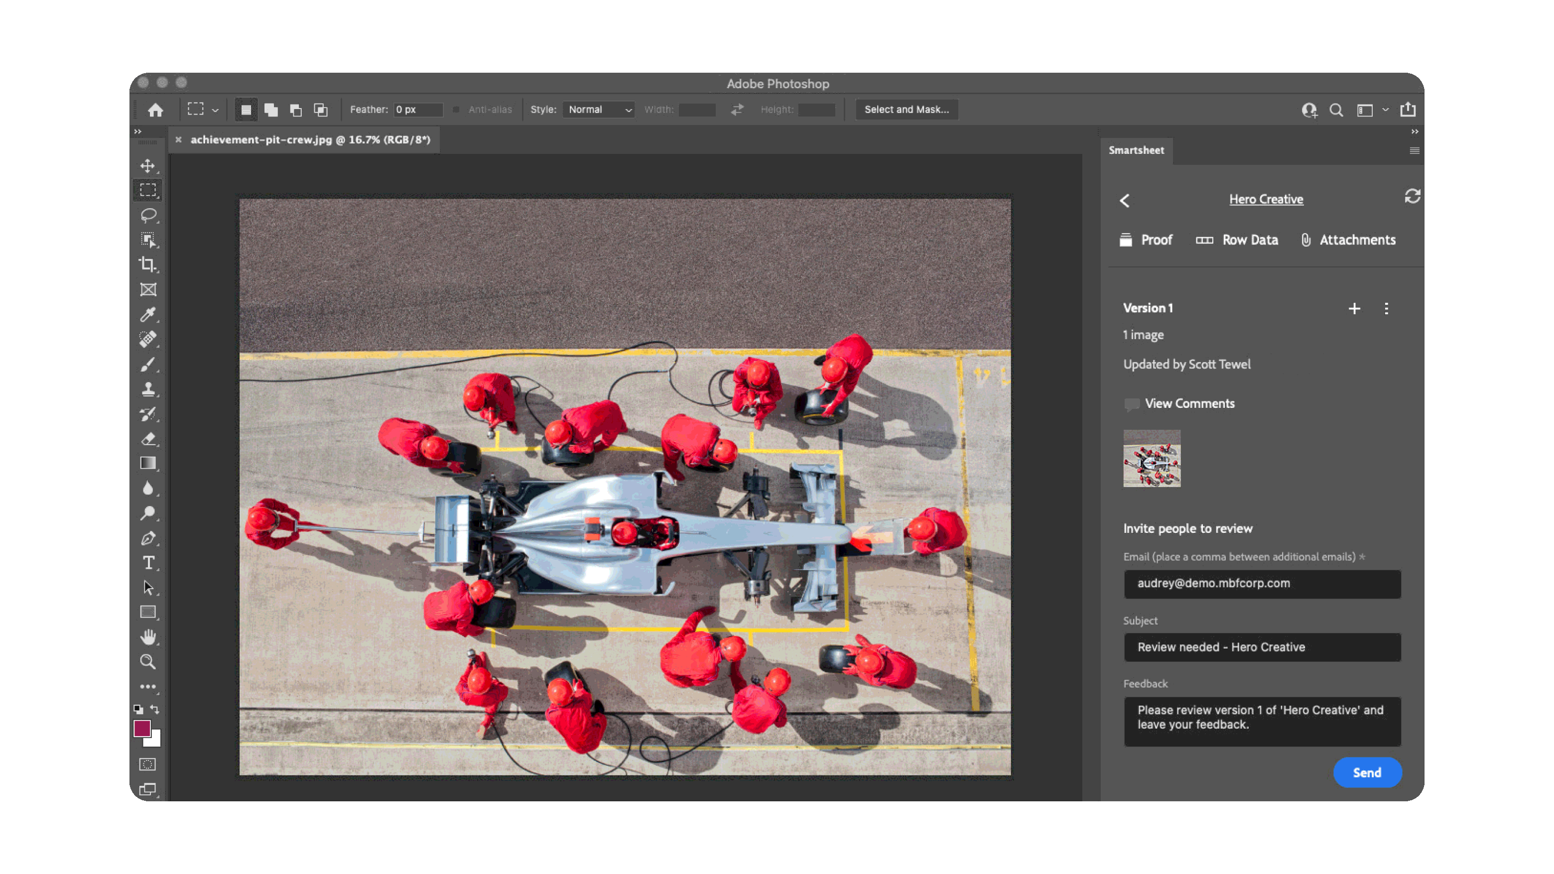1554x874 pixels.
Task: Select the Crop tool
Action: click(148, 264)
